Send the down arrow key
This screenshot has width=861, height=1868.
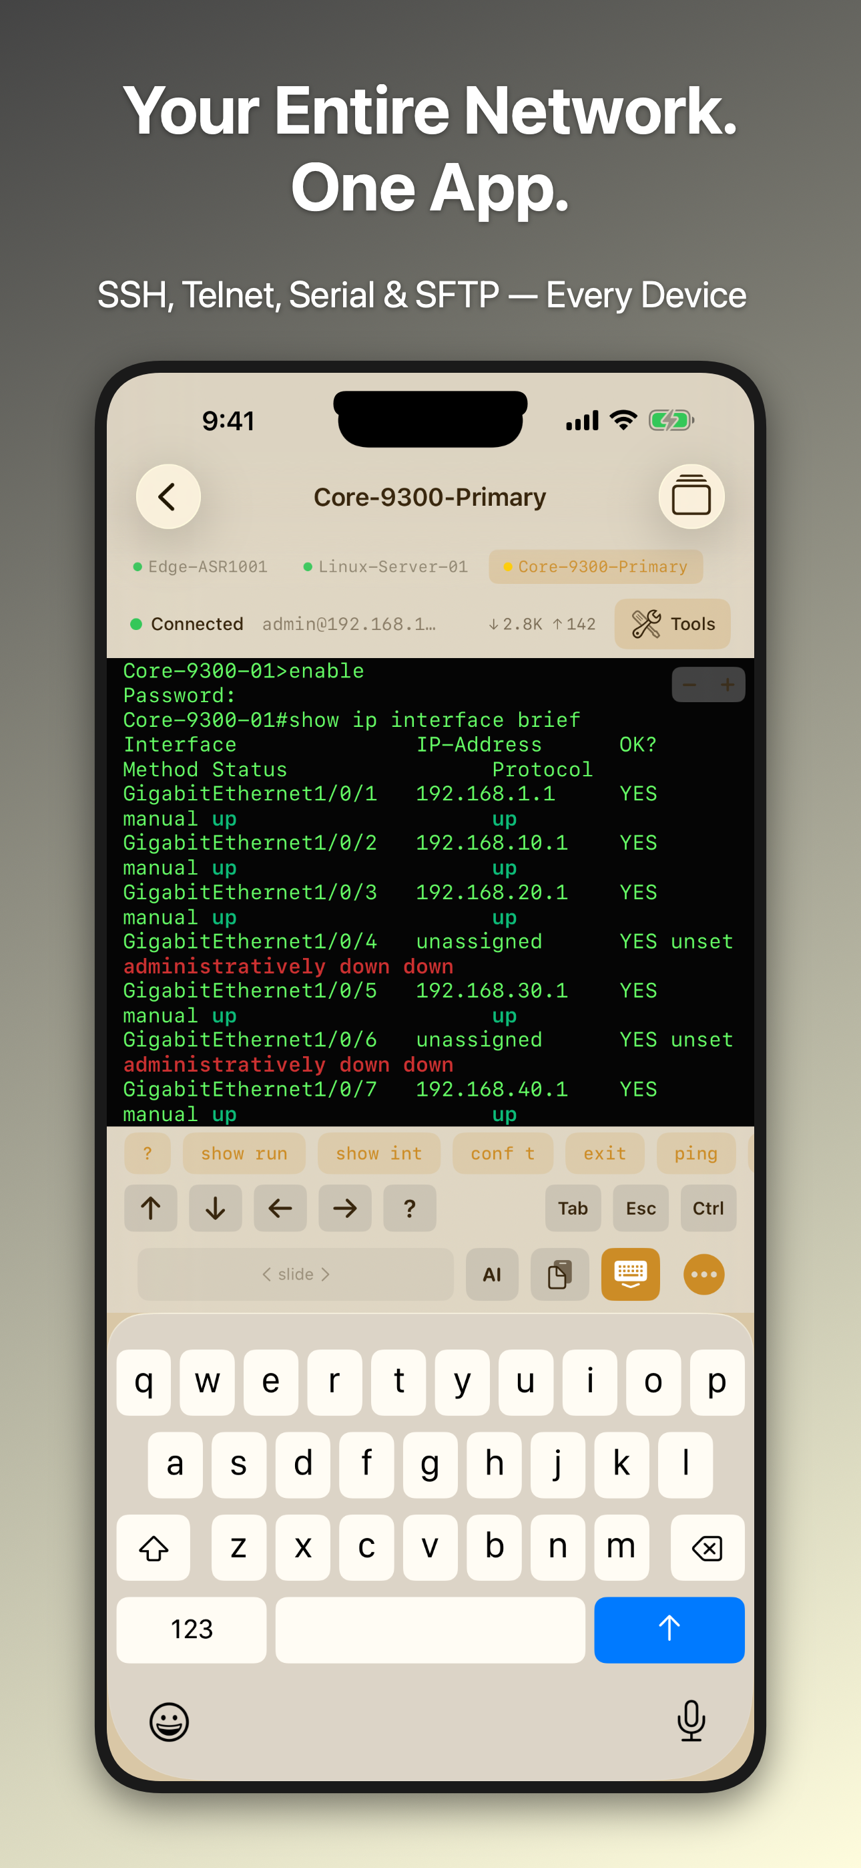215,1208
